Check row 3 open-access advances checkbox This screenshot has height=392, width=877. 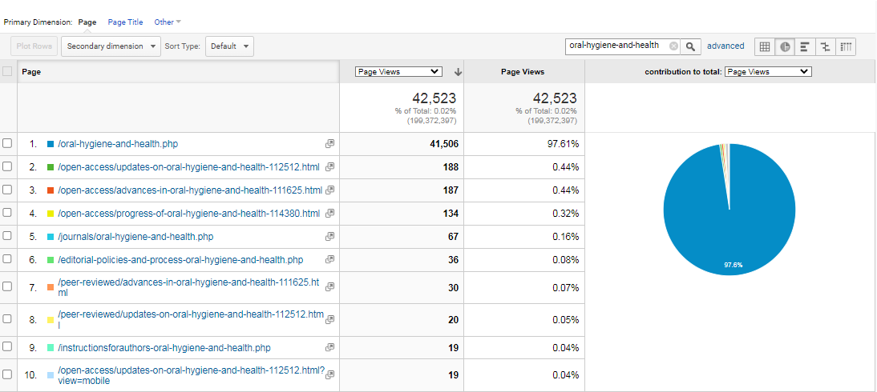(x=7, y=190)
